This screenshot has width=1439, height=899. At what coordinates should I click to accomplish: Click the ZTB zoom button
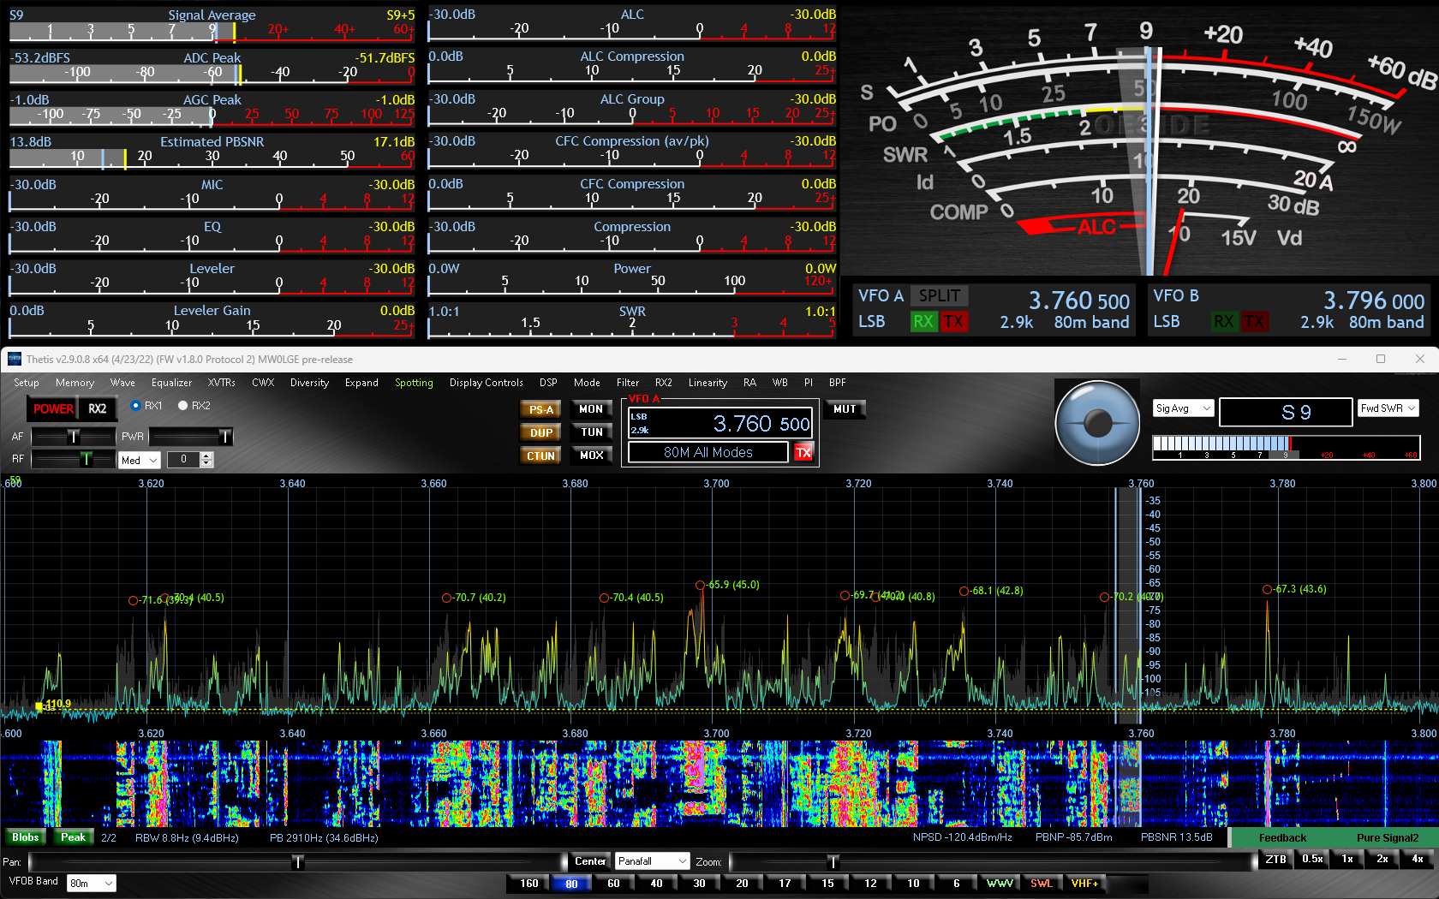click(1276, 860)
